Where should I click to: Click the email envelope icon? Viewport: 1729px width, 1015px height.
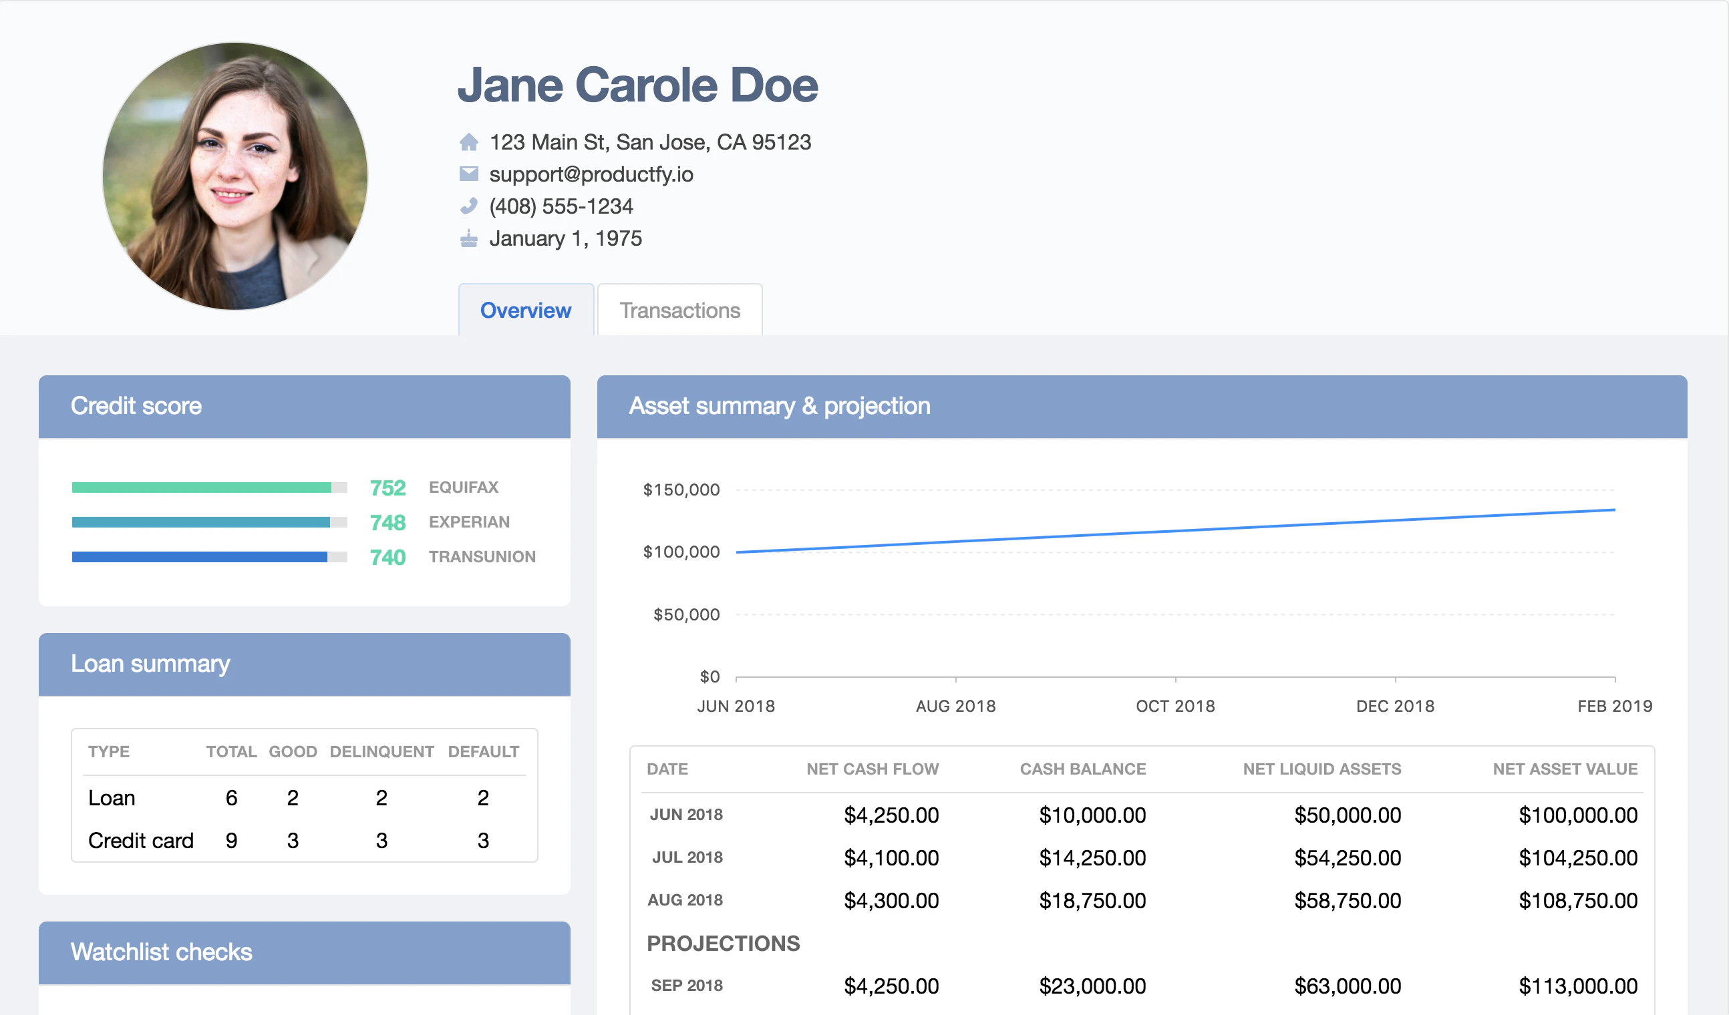[x=468, y=174]
